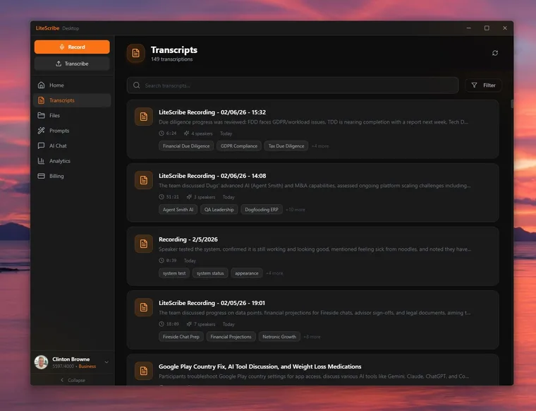
Task: Open Google Play Country Fix transcript
Action: (312, 370)
